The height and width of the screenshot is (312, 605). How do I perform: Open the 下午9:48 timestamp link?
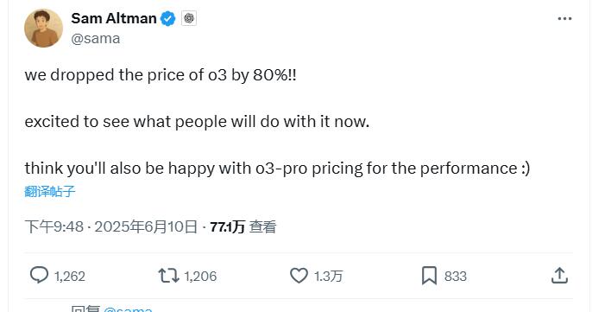111,226
